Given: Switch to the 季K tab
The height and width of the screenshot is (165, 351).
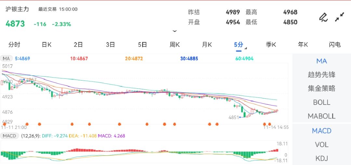Looking at the screenshot, I should (x=271, y=45).
